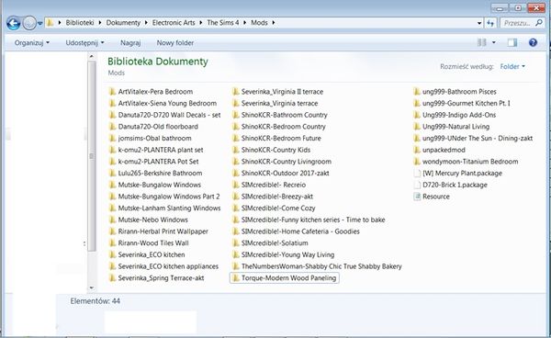Select text ShinoKCR-Bedroom Future

[x=281, y=138]
